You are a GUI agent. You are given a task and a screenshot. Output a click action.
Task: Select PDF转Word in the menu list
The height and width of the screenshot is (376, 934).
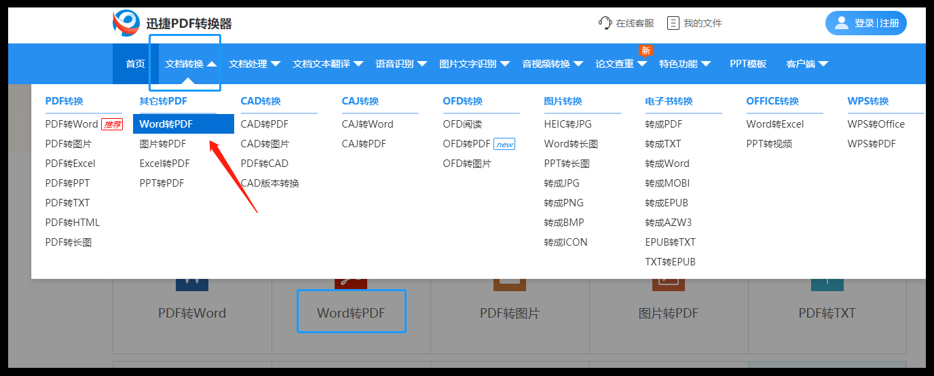point(72,124)
